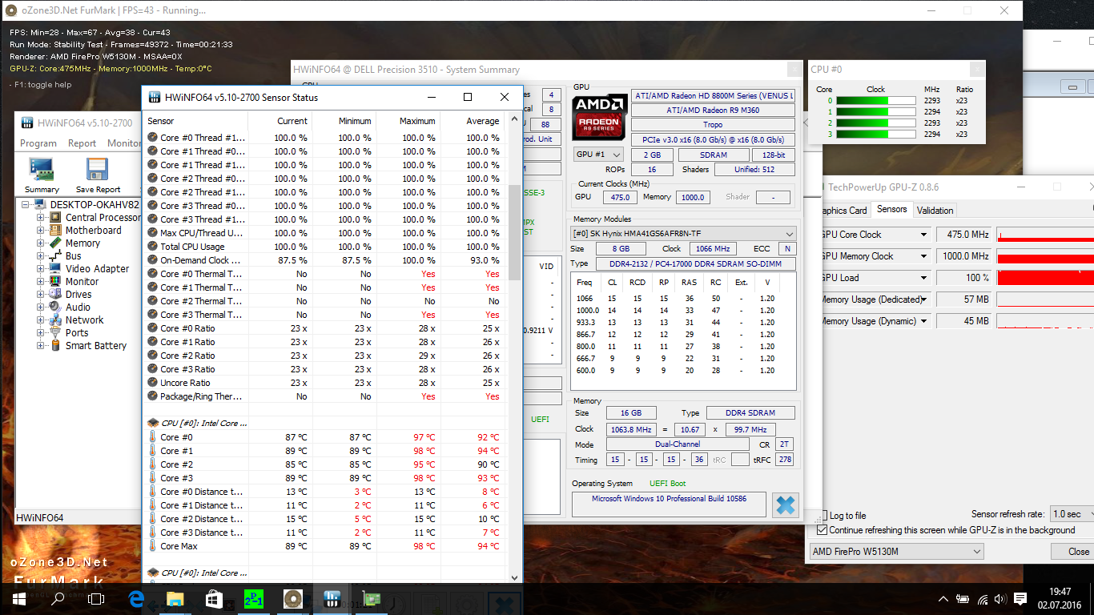
Task: Uncheck Continue refreshing in background option
Action: coord(823,530)
